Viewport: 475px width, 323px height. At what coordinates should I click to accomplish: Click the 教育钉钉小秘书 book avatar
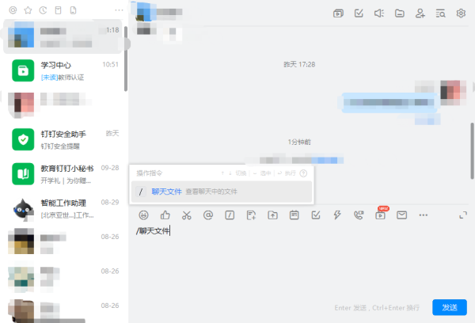point(23,174)
